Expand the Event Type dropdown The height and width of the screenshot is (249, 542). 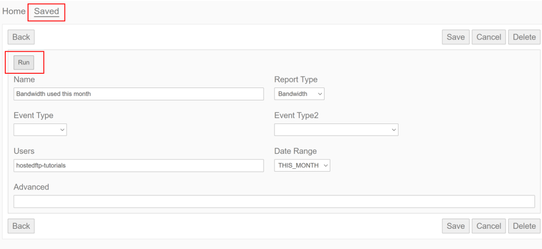point(40,130)
